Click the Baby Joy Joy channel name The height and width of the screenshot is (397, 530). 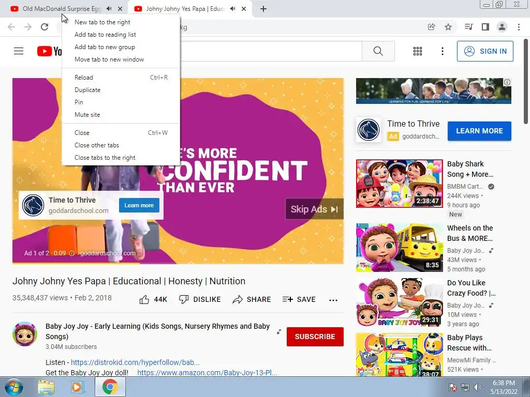(157, 331)
